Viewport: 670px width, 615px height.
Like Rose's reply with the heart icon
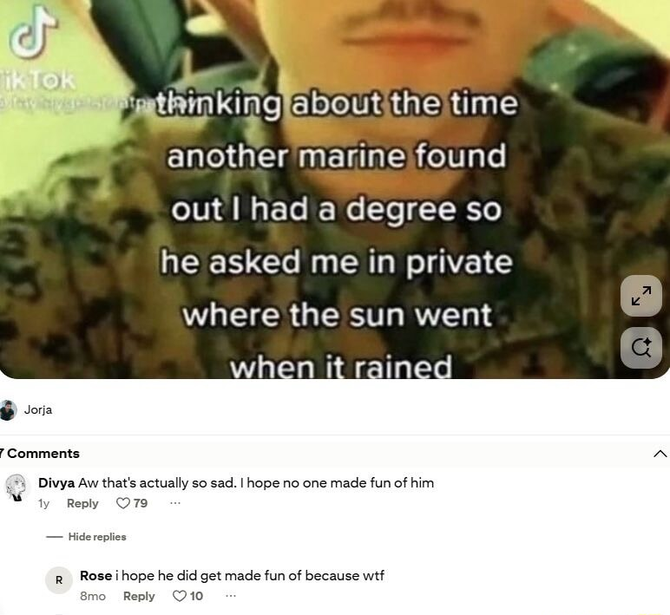179,596
